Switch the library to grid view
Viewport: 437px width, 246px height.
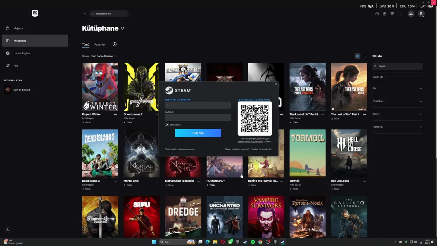[357, 56]
